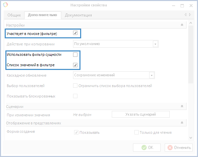Screen dimensions: 198x157
Task: Collapse the Настройки section chevron
Action: [182, 25]
